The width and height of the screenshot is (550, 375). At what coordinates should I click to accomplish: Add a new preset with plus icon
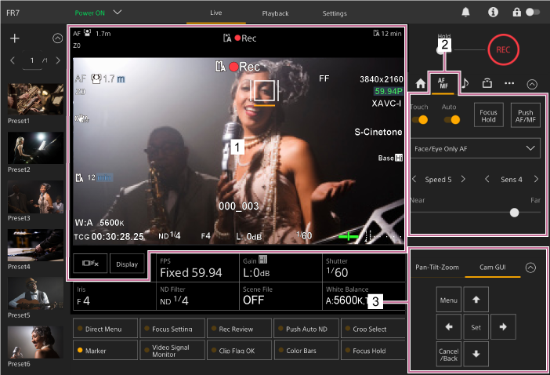click(14, 38)
